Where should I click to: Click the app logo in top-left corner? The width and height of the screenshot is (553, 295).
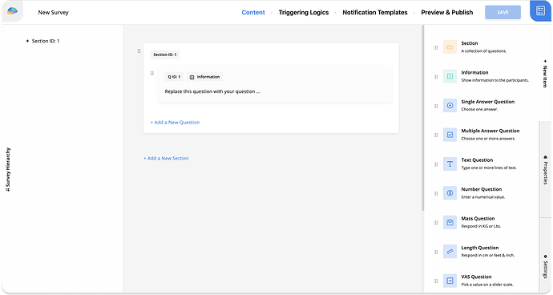pyautogui.click(x=12, y=11)
